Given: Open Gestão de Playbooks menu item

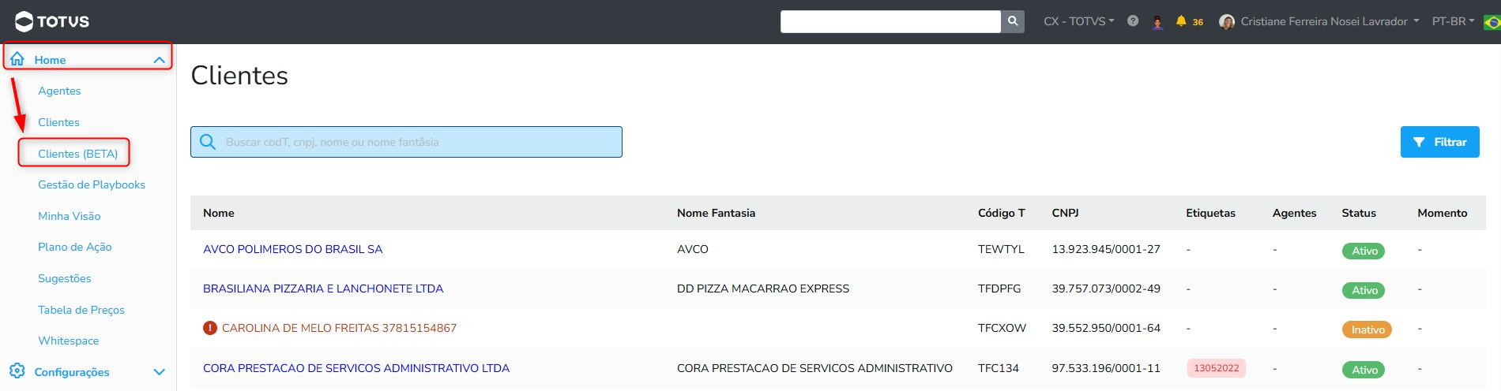Looking at the screenshot, I should coord(92,184).
